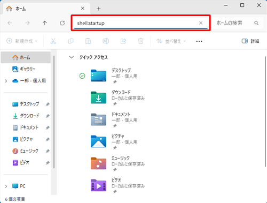Open the 新規作成 dropdown
This screenshot has height=203, width=267.
(22, 41)
